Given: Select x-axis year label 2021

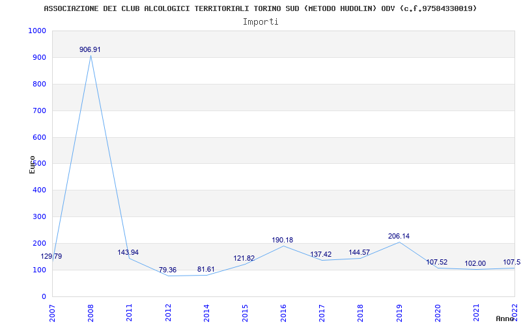Looking at the screenshot, I should click(x=476, y=313).
